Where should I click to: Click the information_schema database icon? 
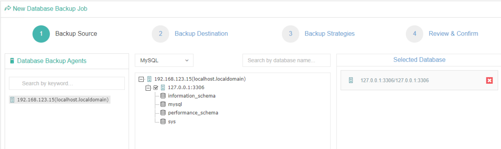163,96
